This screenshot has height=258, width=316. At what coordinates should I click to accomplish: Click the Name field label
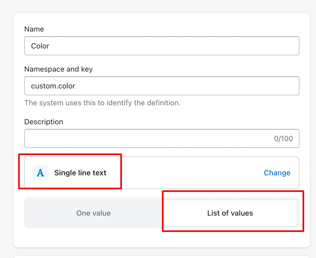pyautogui.click(x=34, y=29)
